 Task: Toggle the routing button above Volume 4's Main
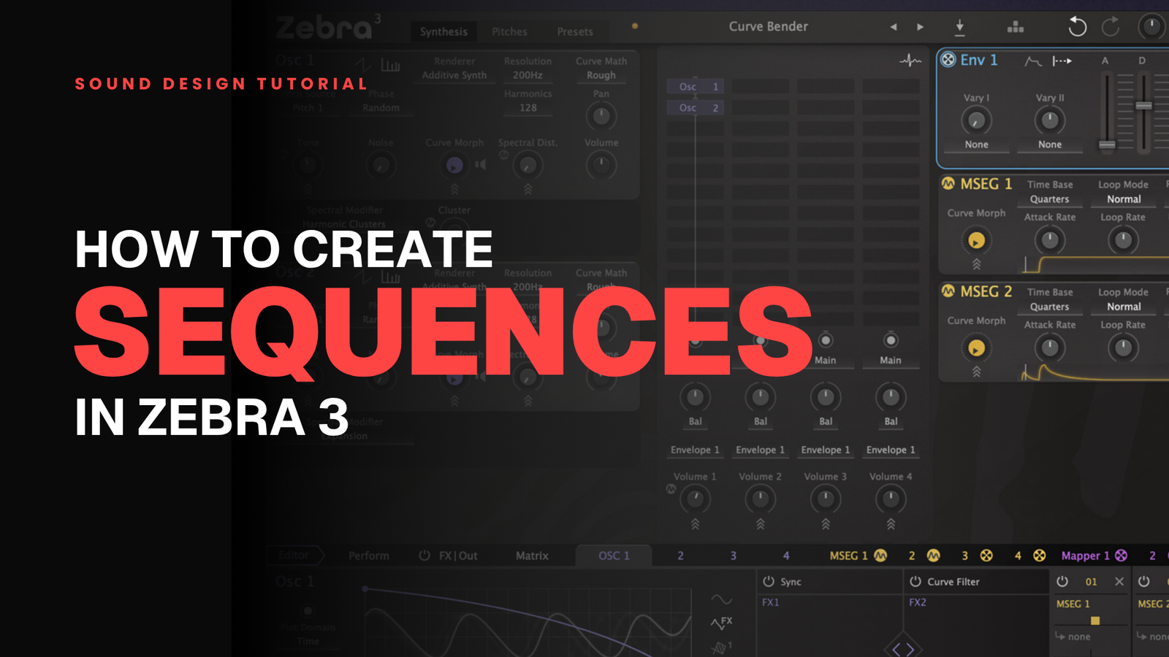[x=891, y=340]
